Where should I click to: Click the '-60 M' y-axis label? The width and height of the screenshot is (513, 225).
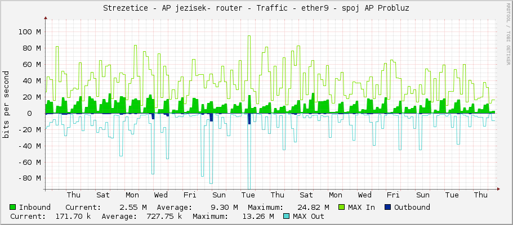(29, 162)
